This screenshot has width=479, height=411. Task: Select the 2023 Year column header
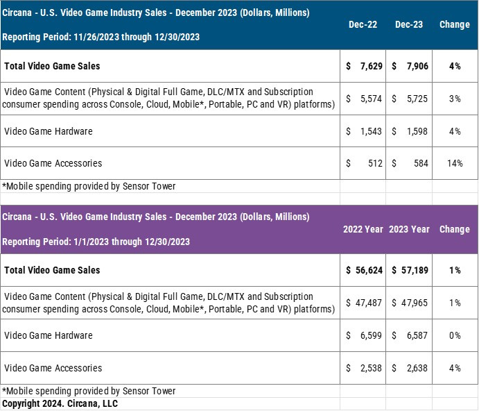[x=409, y=229]
